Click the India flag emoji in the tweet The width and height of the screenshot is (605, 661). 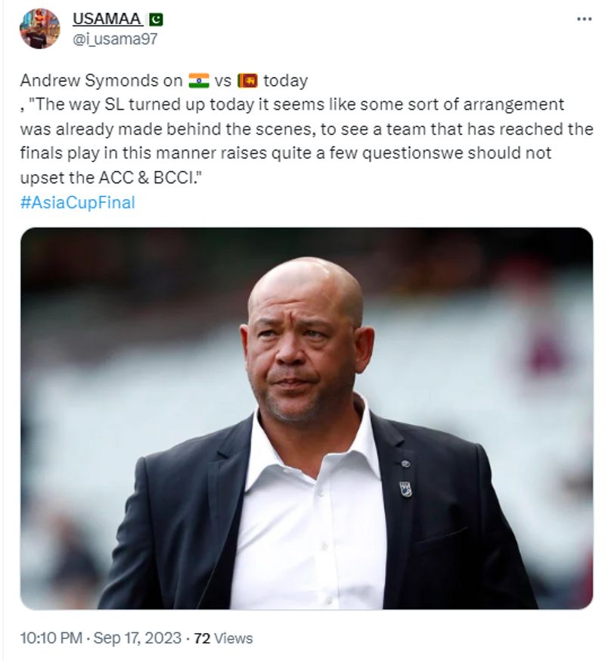pos(199,80)
